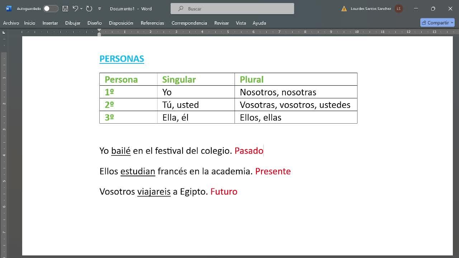Click the Redo icon in quick access toolbar

pos(89,9)
